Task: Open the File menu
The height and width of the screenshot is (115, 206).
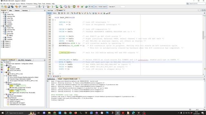Action: (x=1, y=4)
